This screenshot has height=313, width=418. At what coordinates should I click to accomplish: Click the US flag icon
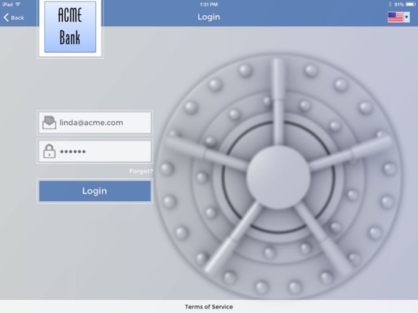point(395,17)
